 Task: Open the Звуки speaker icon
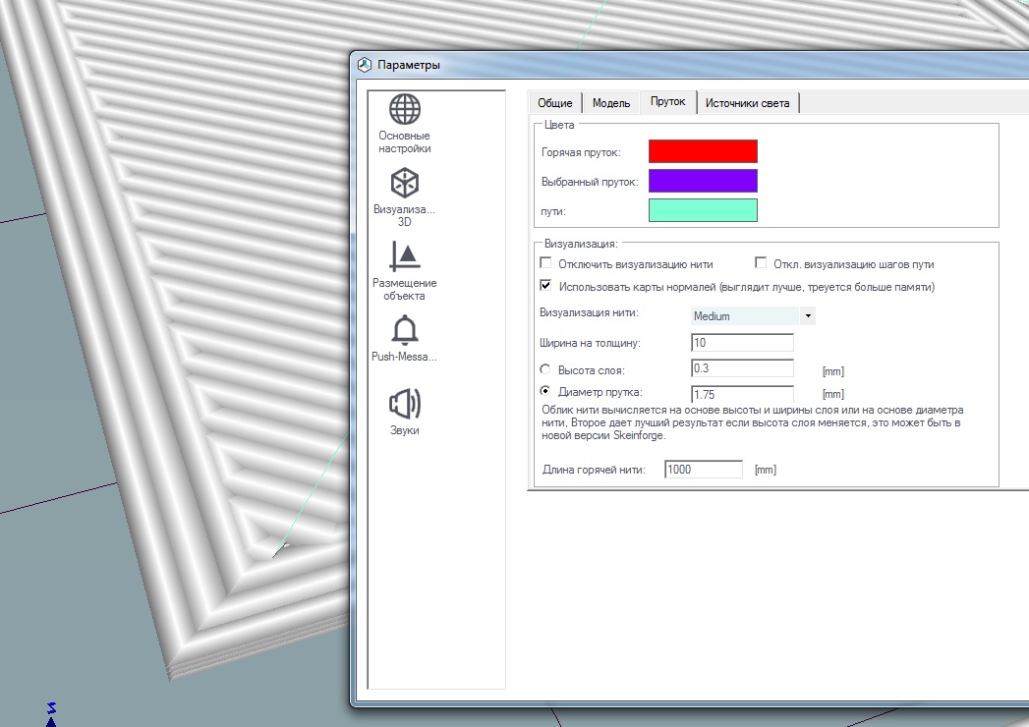click(x=404, y=404)
